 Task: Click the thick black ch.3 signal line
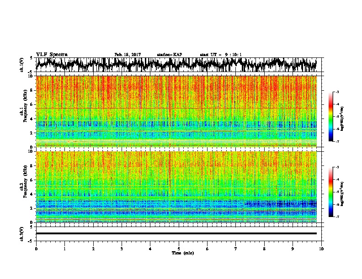[x=176, y=233]
